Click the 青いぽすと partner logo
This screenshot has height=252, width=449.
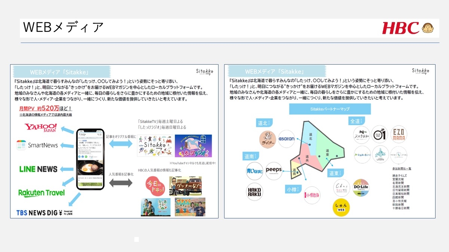click(255, 171)
